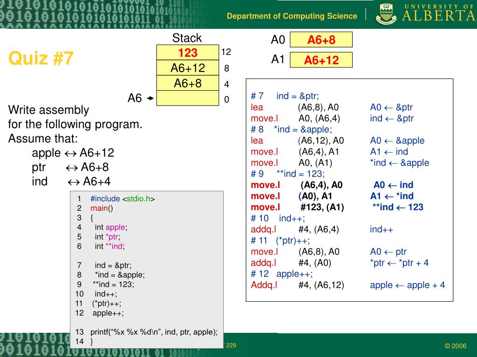477x357 pixels.
Task: Click the "# 10 ind++;" assembly comment
Action: click(x=278, y=218)
